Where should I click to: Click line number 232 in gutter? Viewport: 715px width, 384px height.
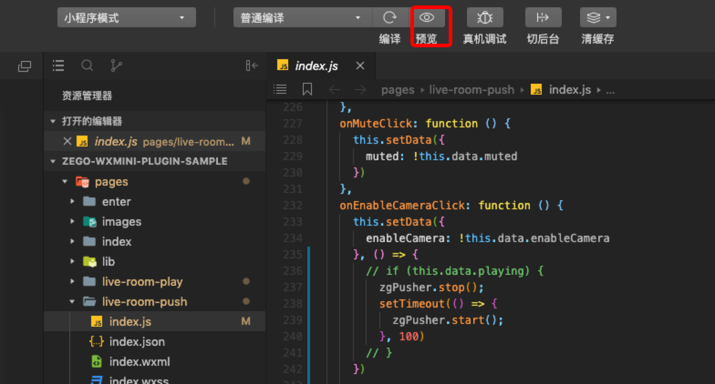tap(292, 206)
